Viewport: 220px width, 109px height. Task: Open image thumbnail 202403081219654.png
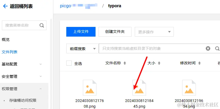(x=189, y=88)
